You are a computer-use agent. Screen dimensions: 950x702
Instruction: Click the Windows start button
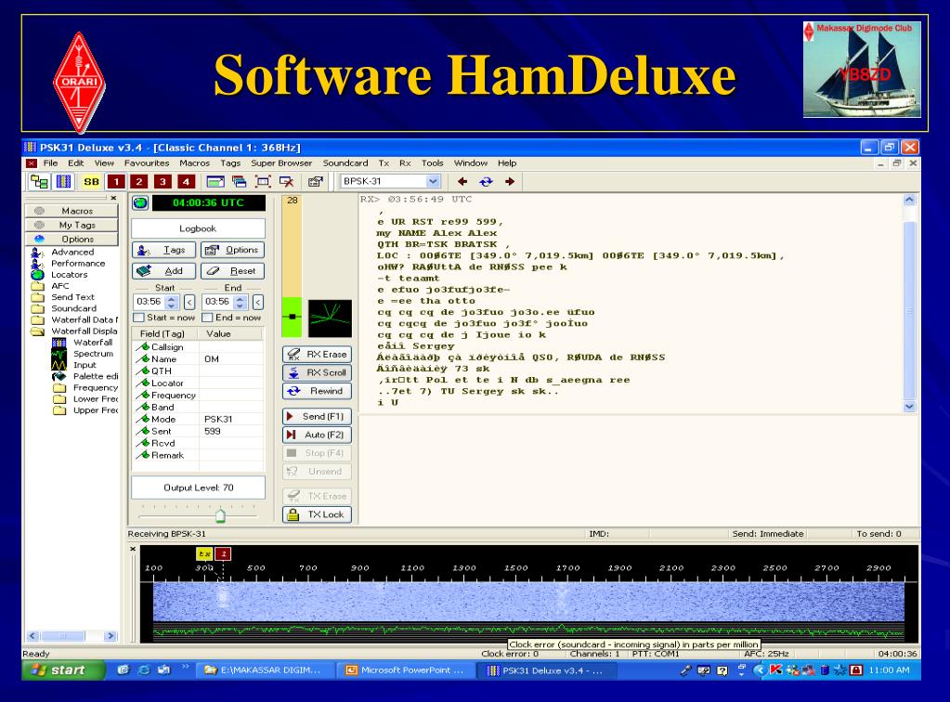tap(64, 669)
